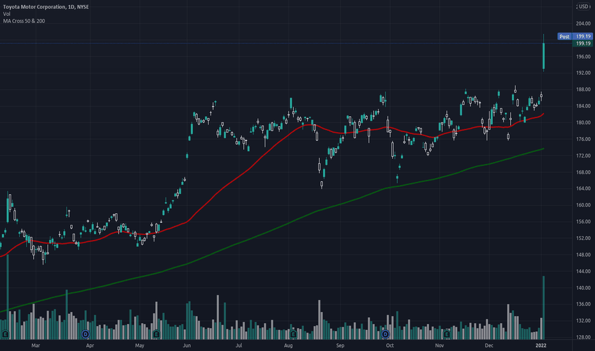Click the Oct label on time axis
Image resolution: width=595 pixels, height=351 pixels.
pos(389,346)
